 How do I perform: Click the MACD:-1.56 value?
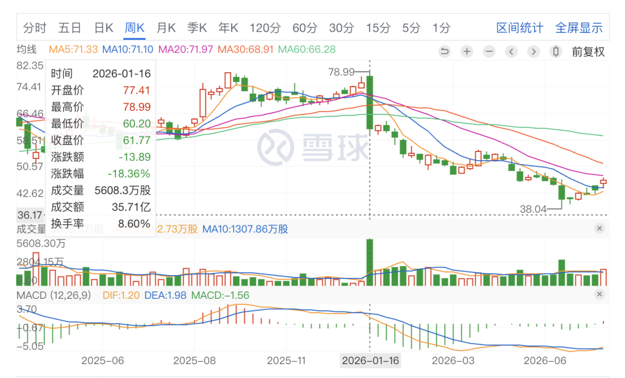pyautogui.click(x=220, y=295)
